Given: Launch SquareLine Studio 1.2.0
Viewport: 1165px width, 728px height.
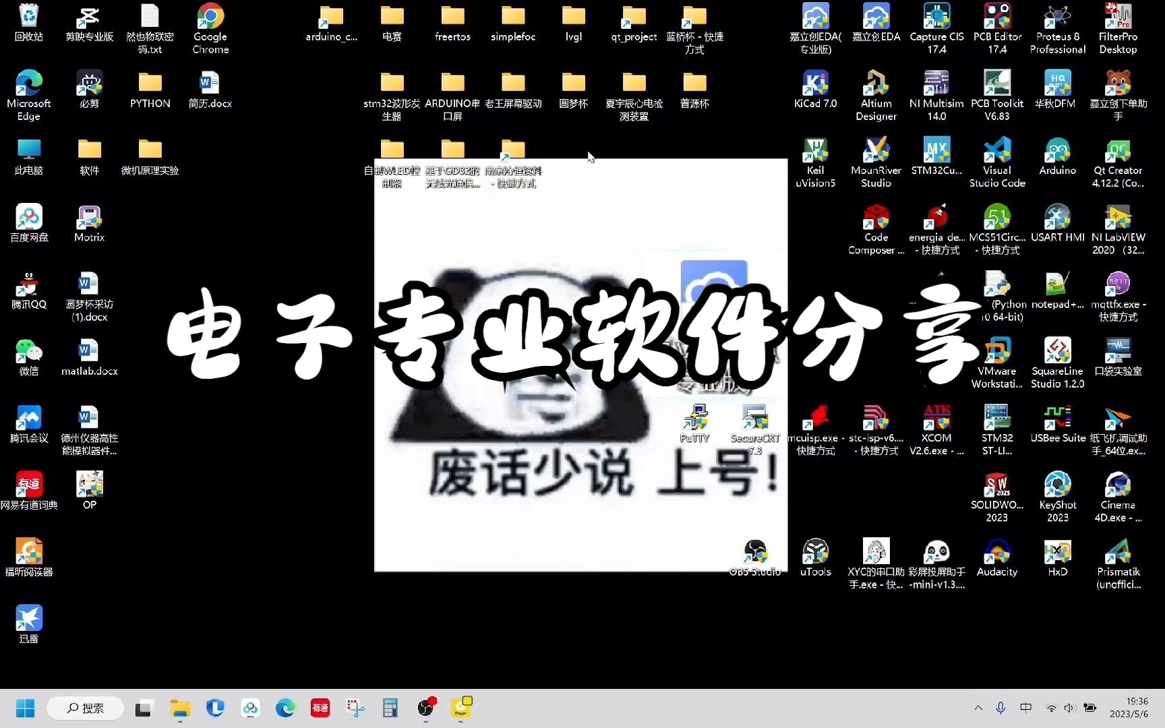Looking at the screenshot, I should tap(1057, 362).
